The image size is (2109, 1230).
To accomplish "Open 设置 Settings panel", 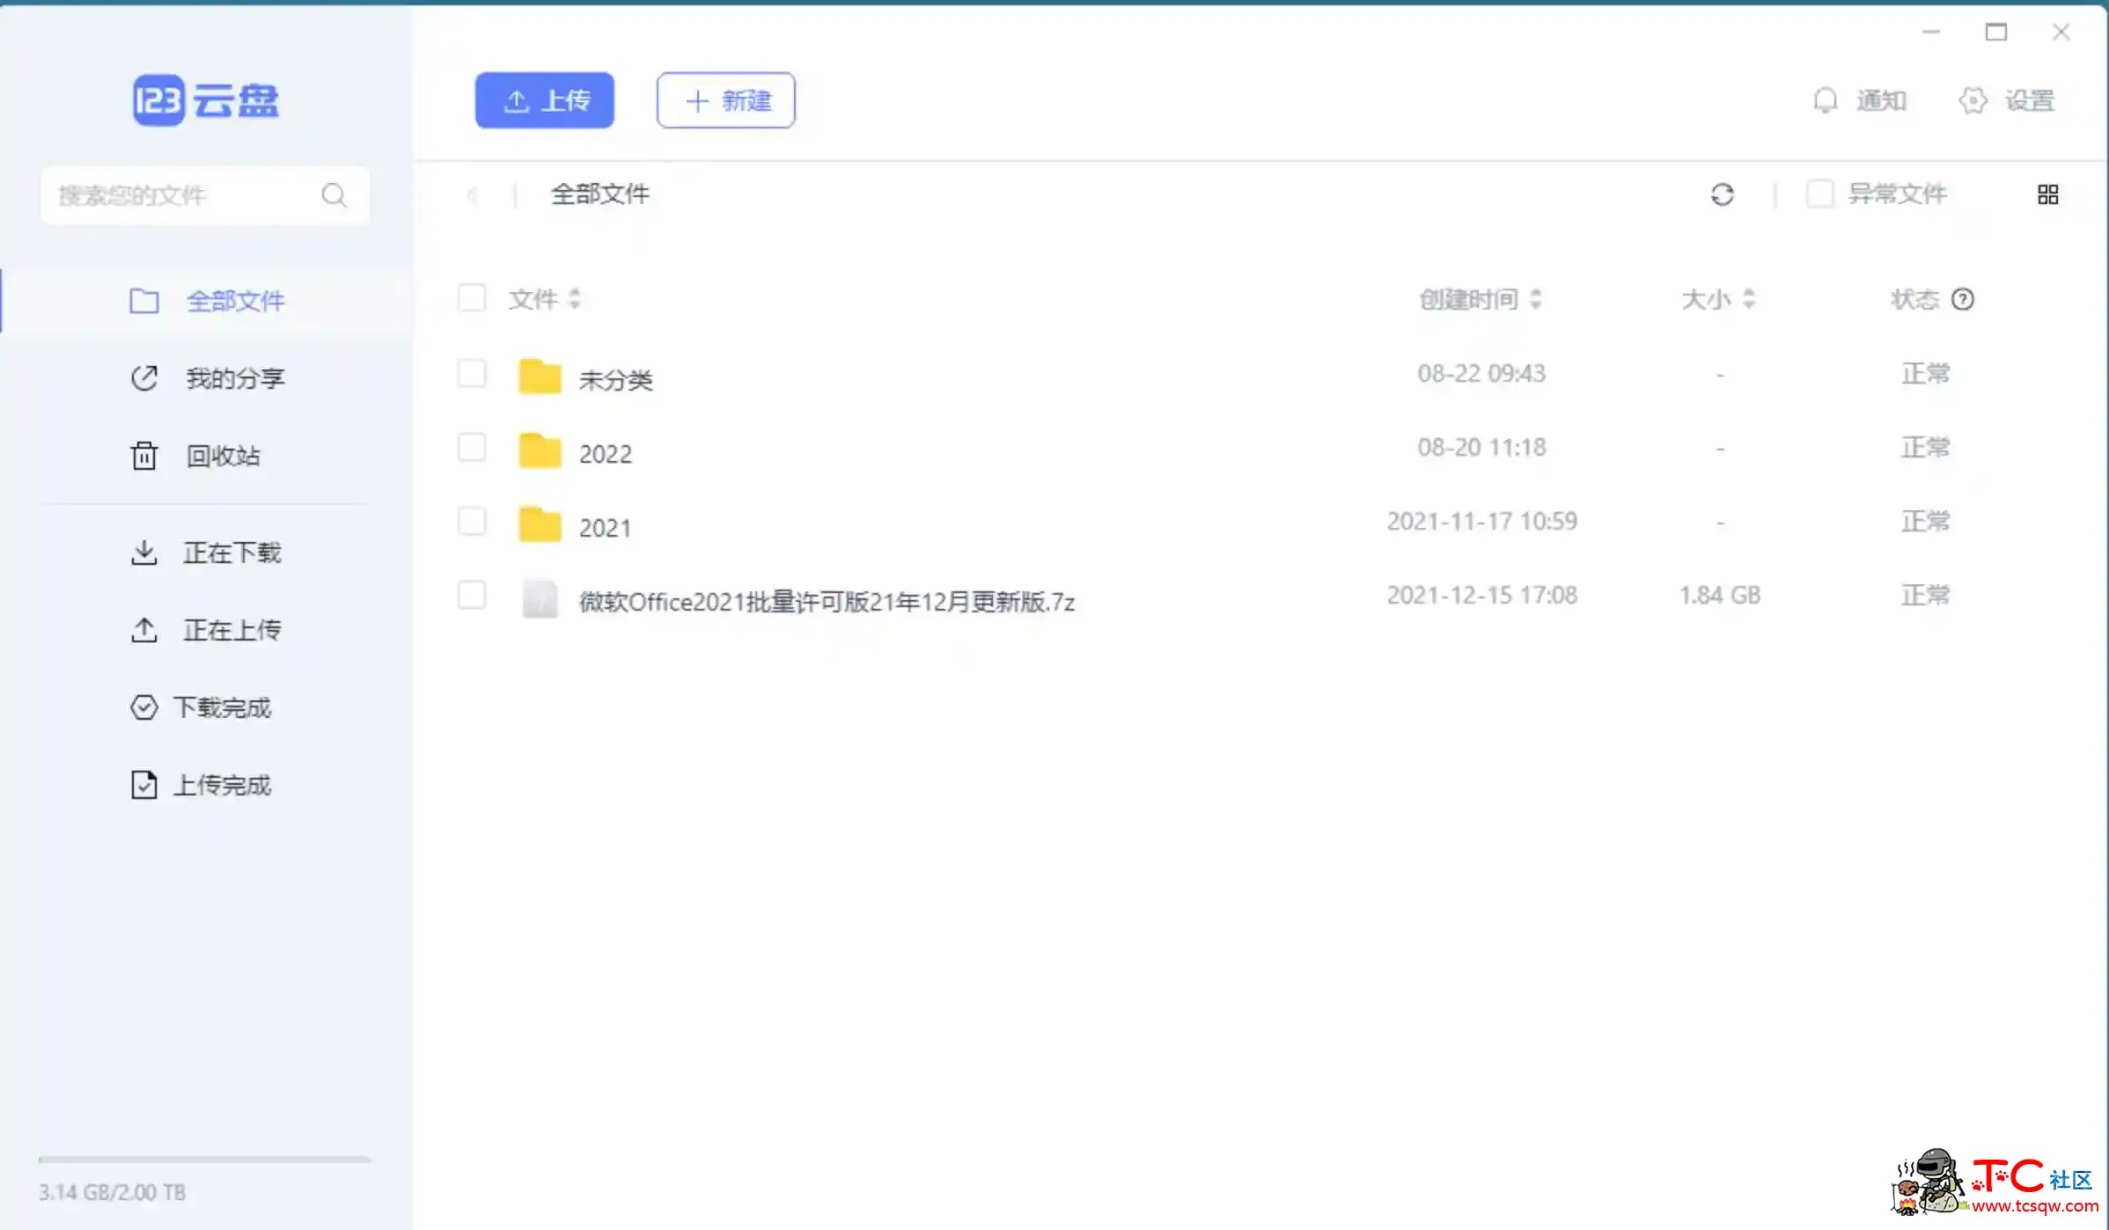I will [x=2011, y=99].
